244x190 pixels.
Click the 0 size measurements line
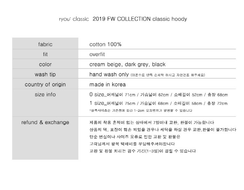point(159,94)
